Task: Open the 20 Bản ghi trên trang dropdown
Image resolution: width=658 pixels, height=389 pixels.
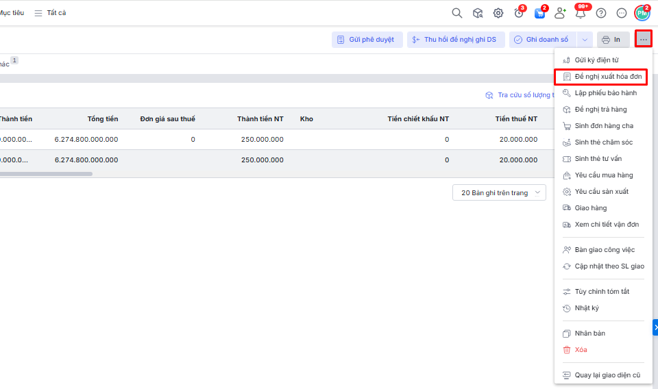Action: coord(499,192)
